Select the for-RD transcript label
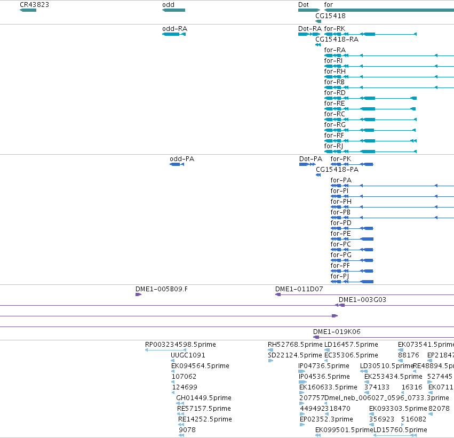This screenshot has height=438, width=454. coord(334,93)
